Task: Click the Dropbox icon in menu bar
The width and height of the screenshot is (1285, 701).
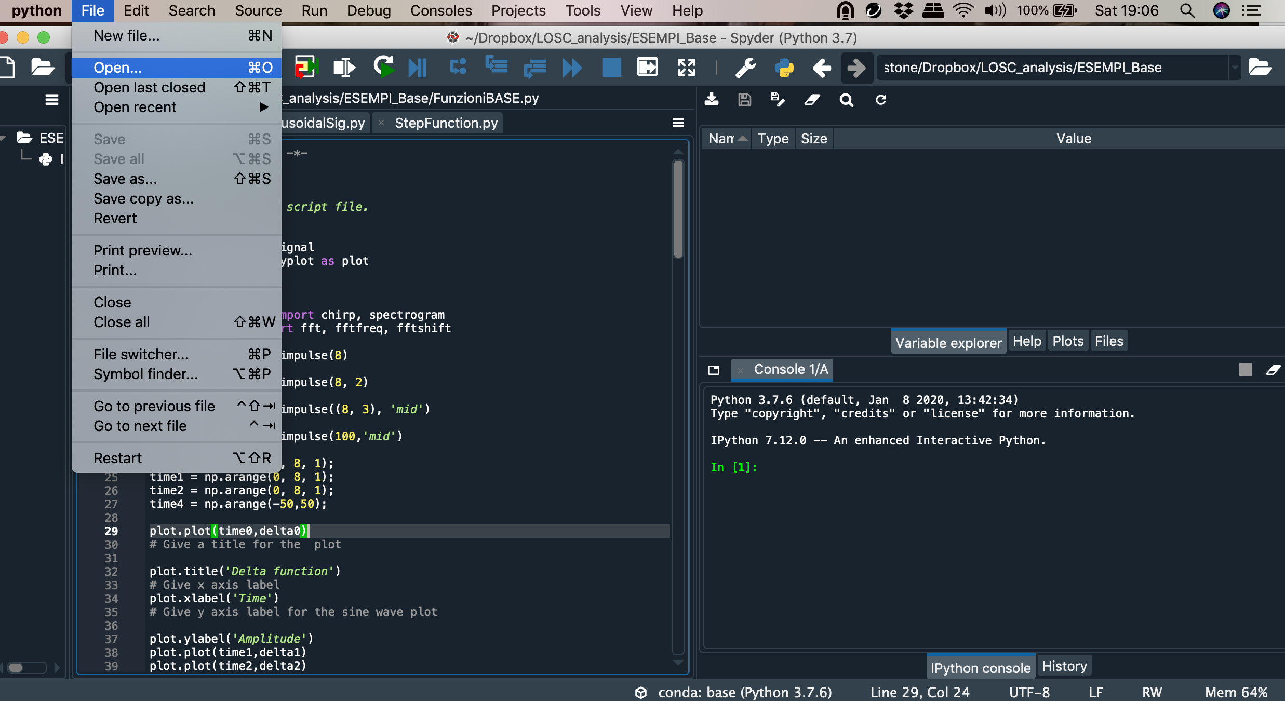Action: [903, 10]
